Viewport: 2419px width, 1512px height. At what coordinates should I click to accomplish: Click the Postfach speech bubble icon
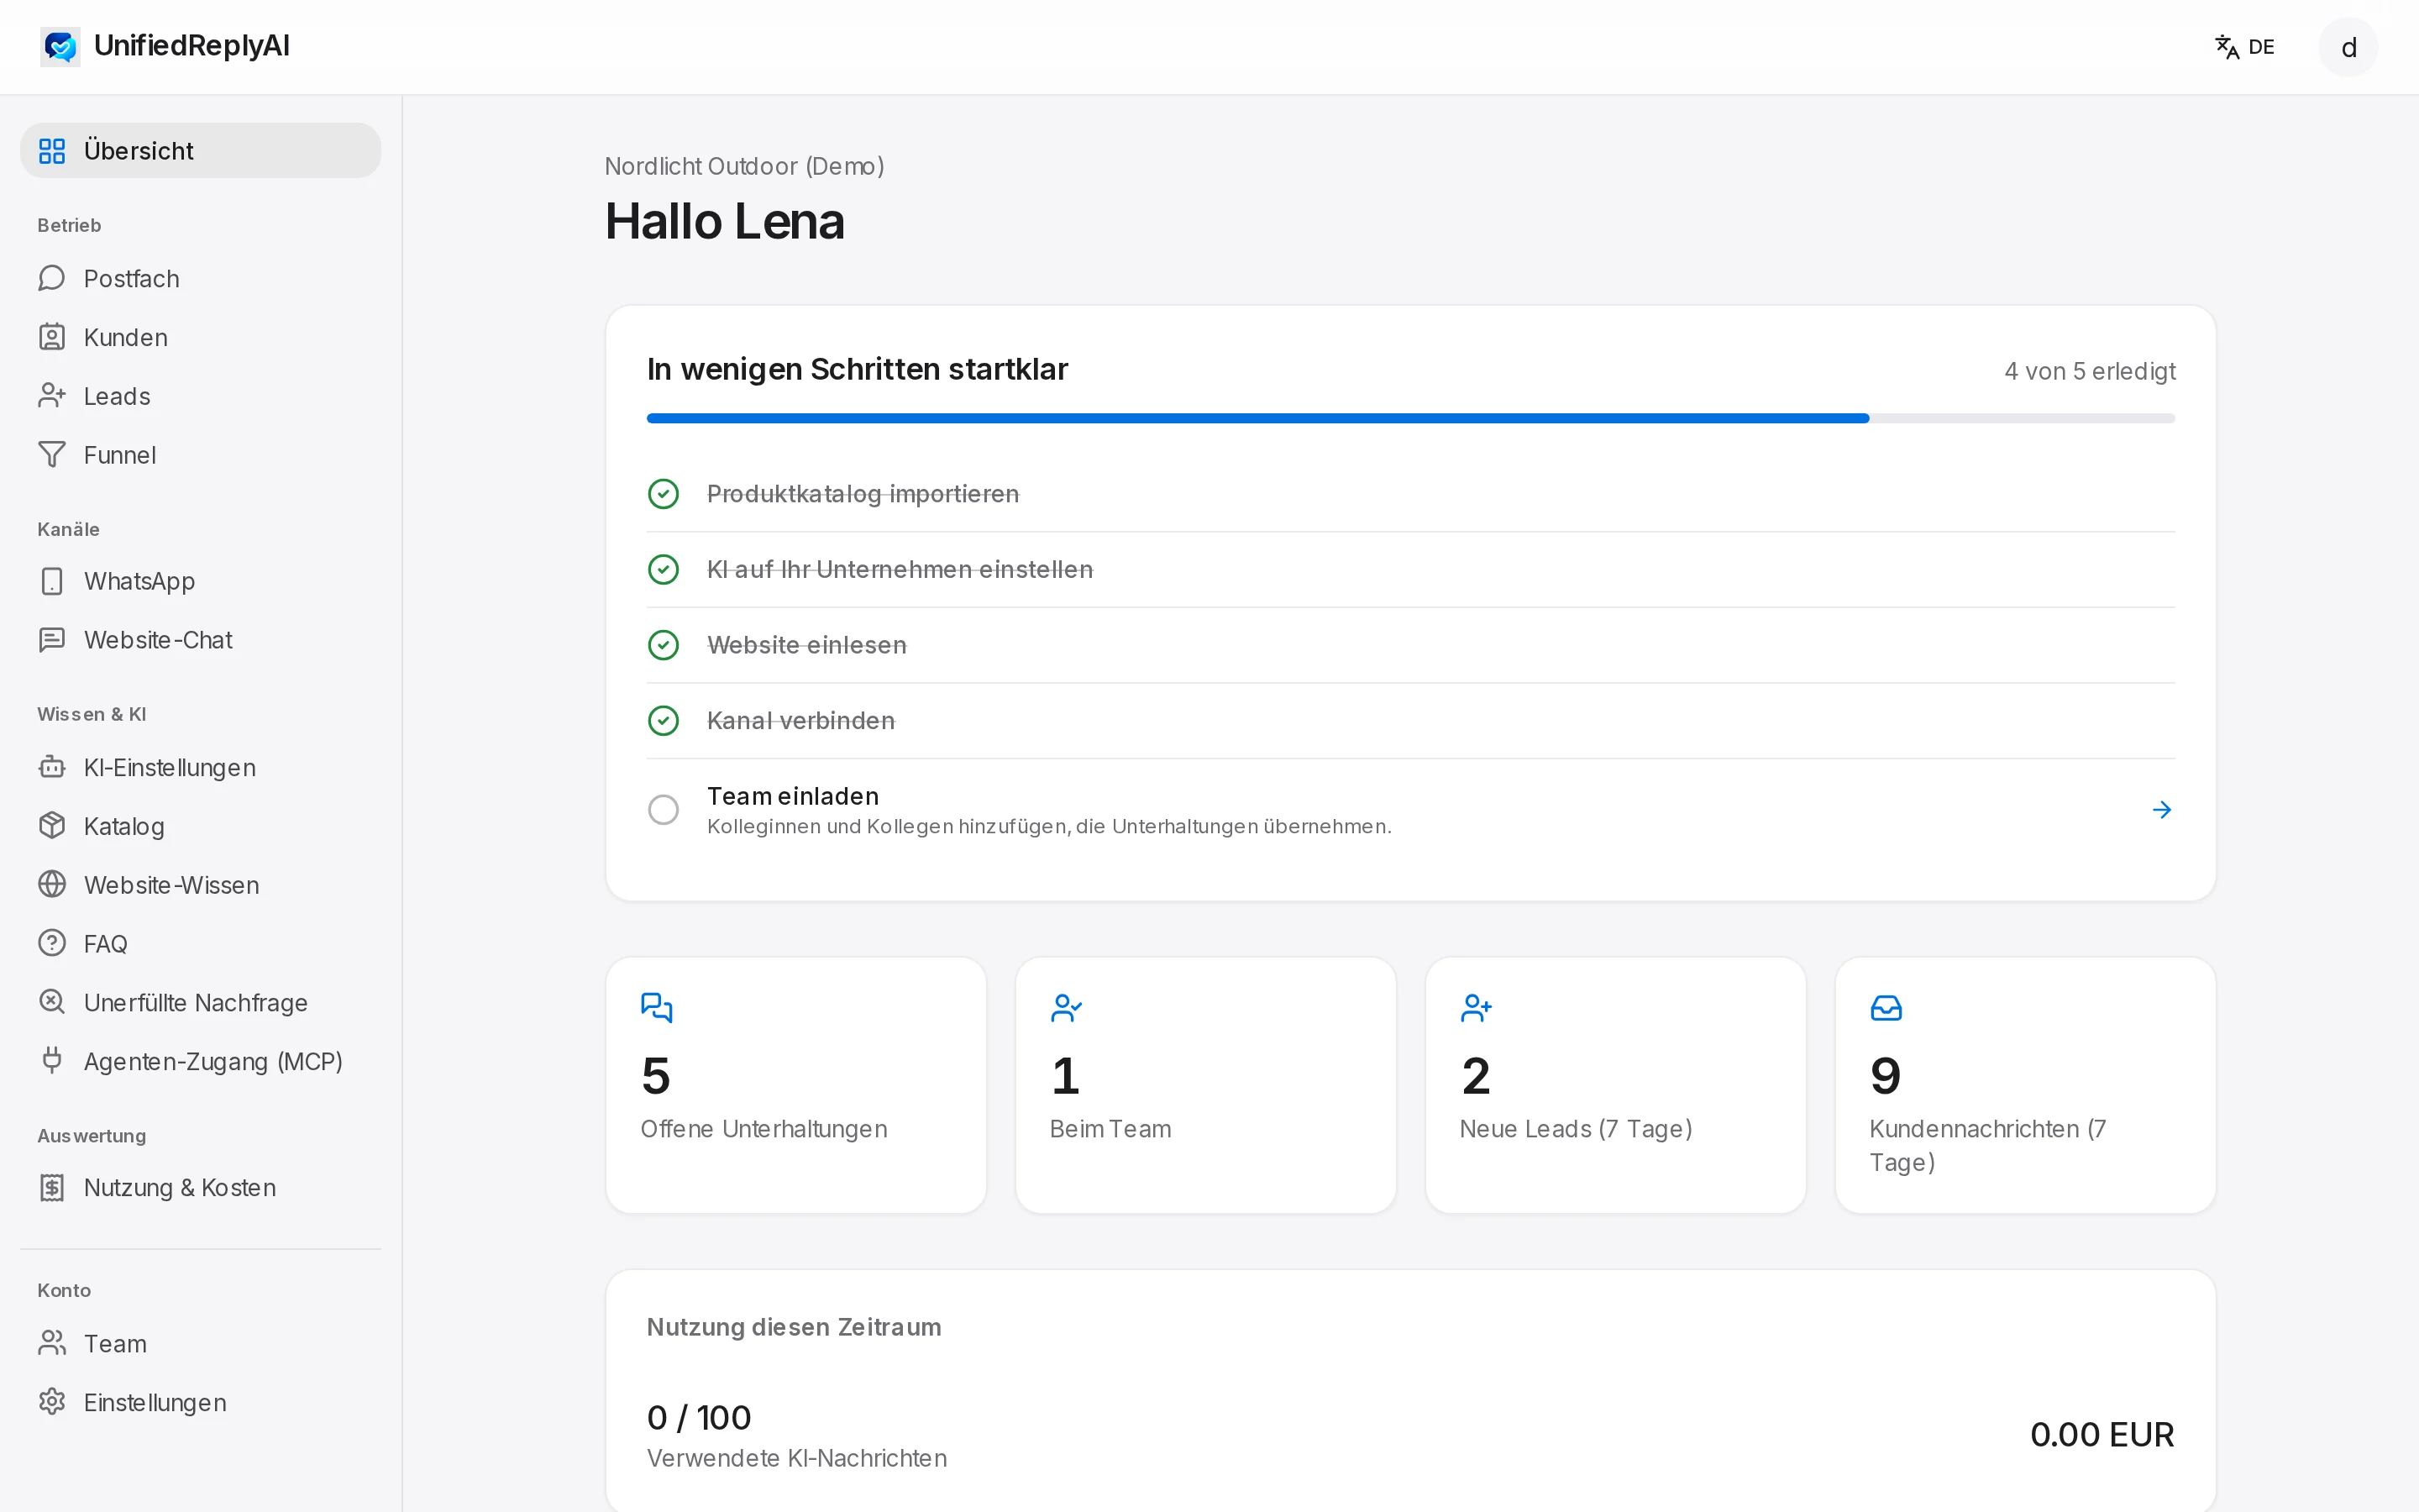(52, 278)
